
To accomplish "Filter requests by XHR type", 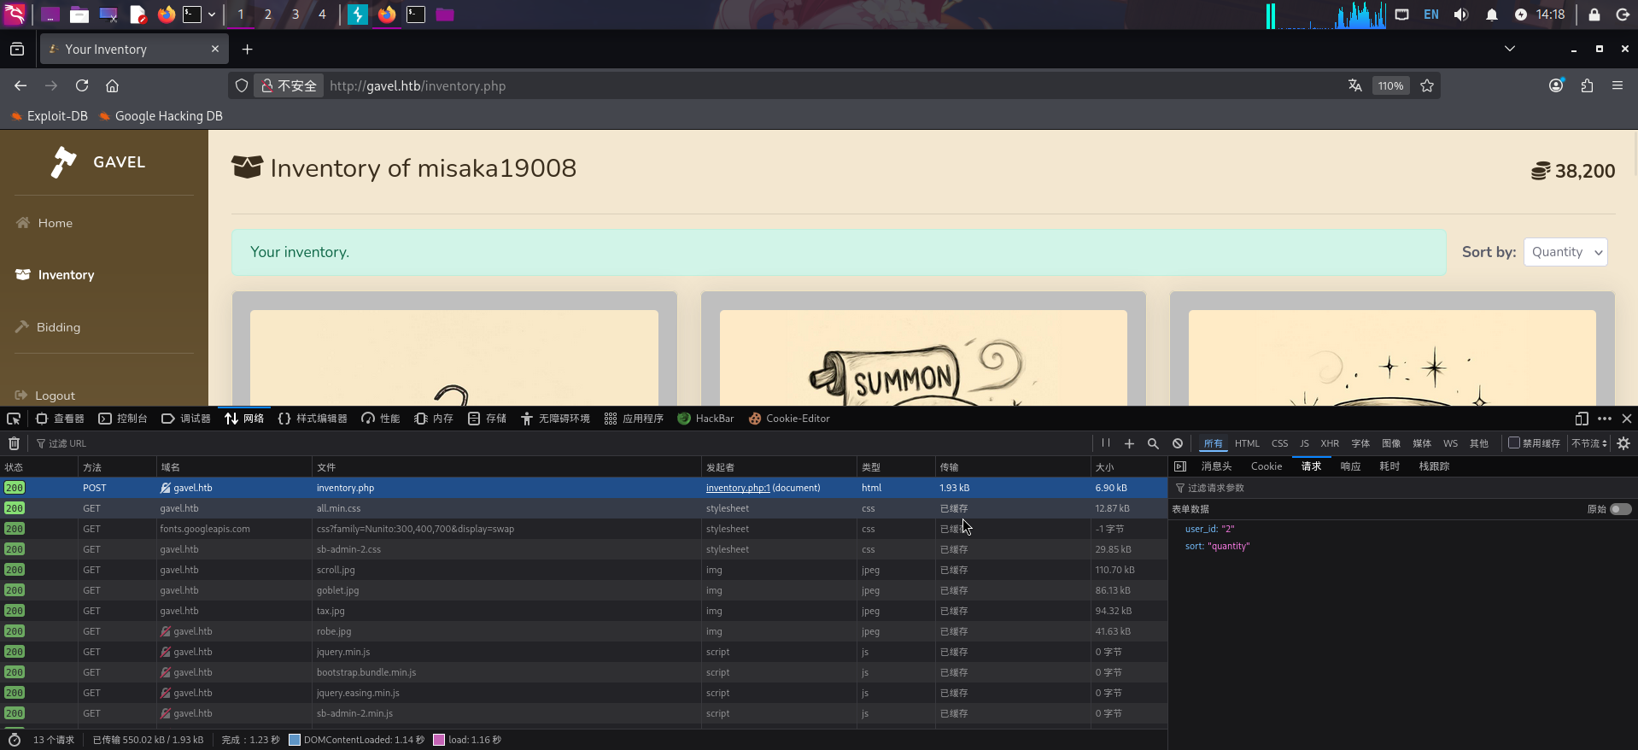I will click(1330, 443).
